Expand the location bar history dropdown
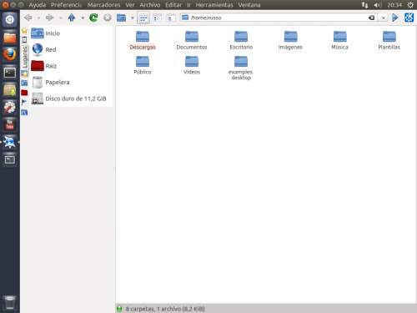 [384, 18]
